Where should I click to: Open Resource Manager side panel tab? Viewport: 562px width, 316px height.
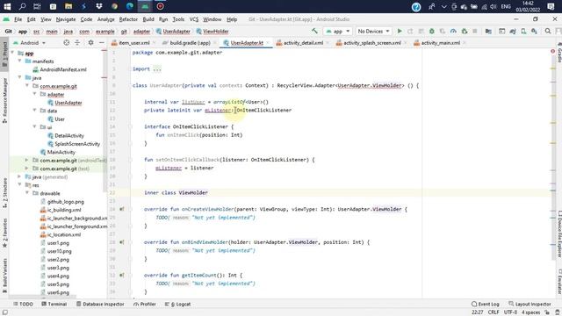(4, 100)
